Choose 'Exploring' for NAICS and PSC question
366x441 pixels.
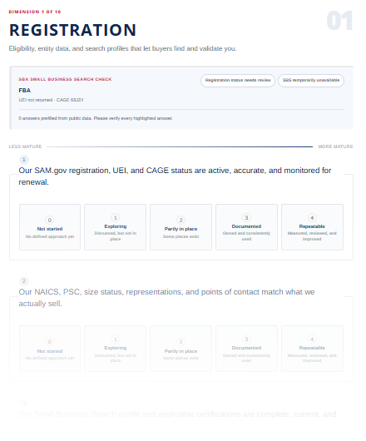(116, 349)
